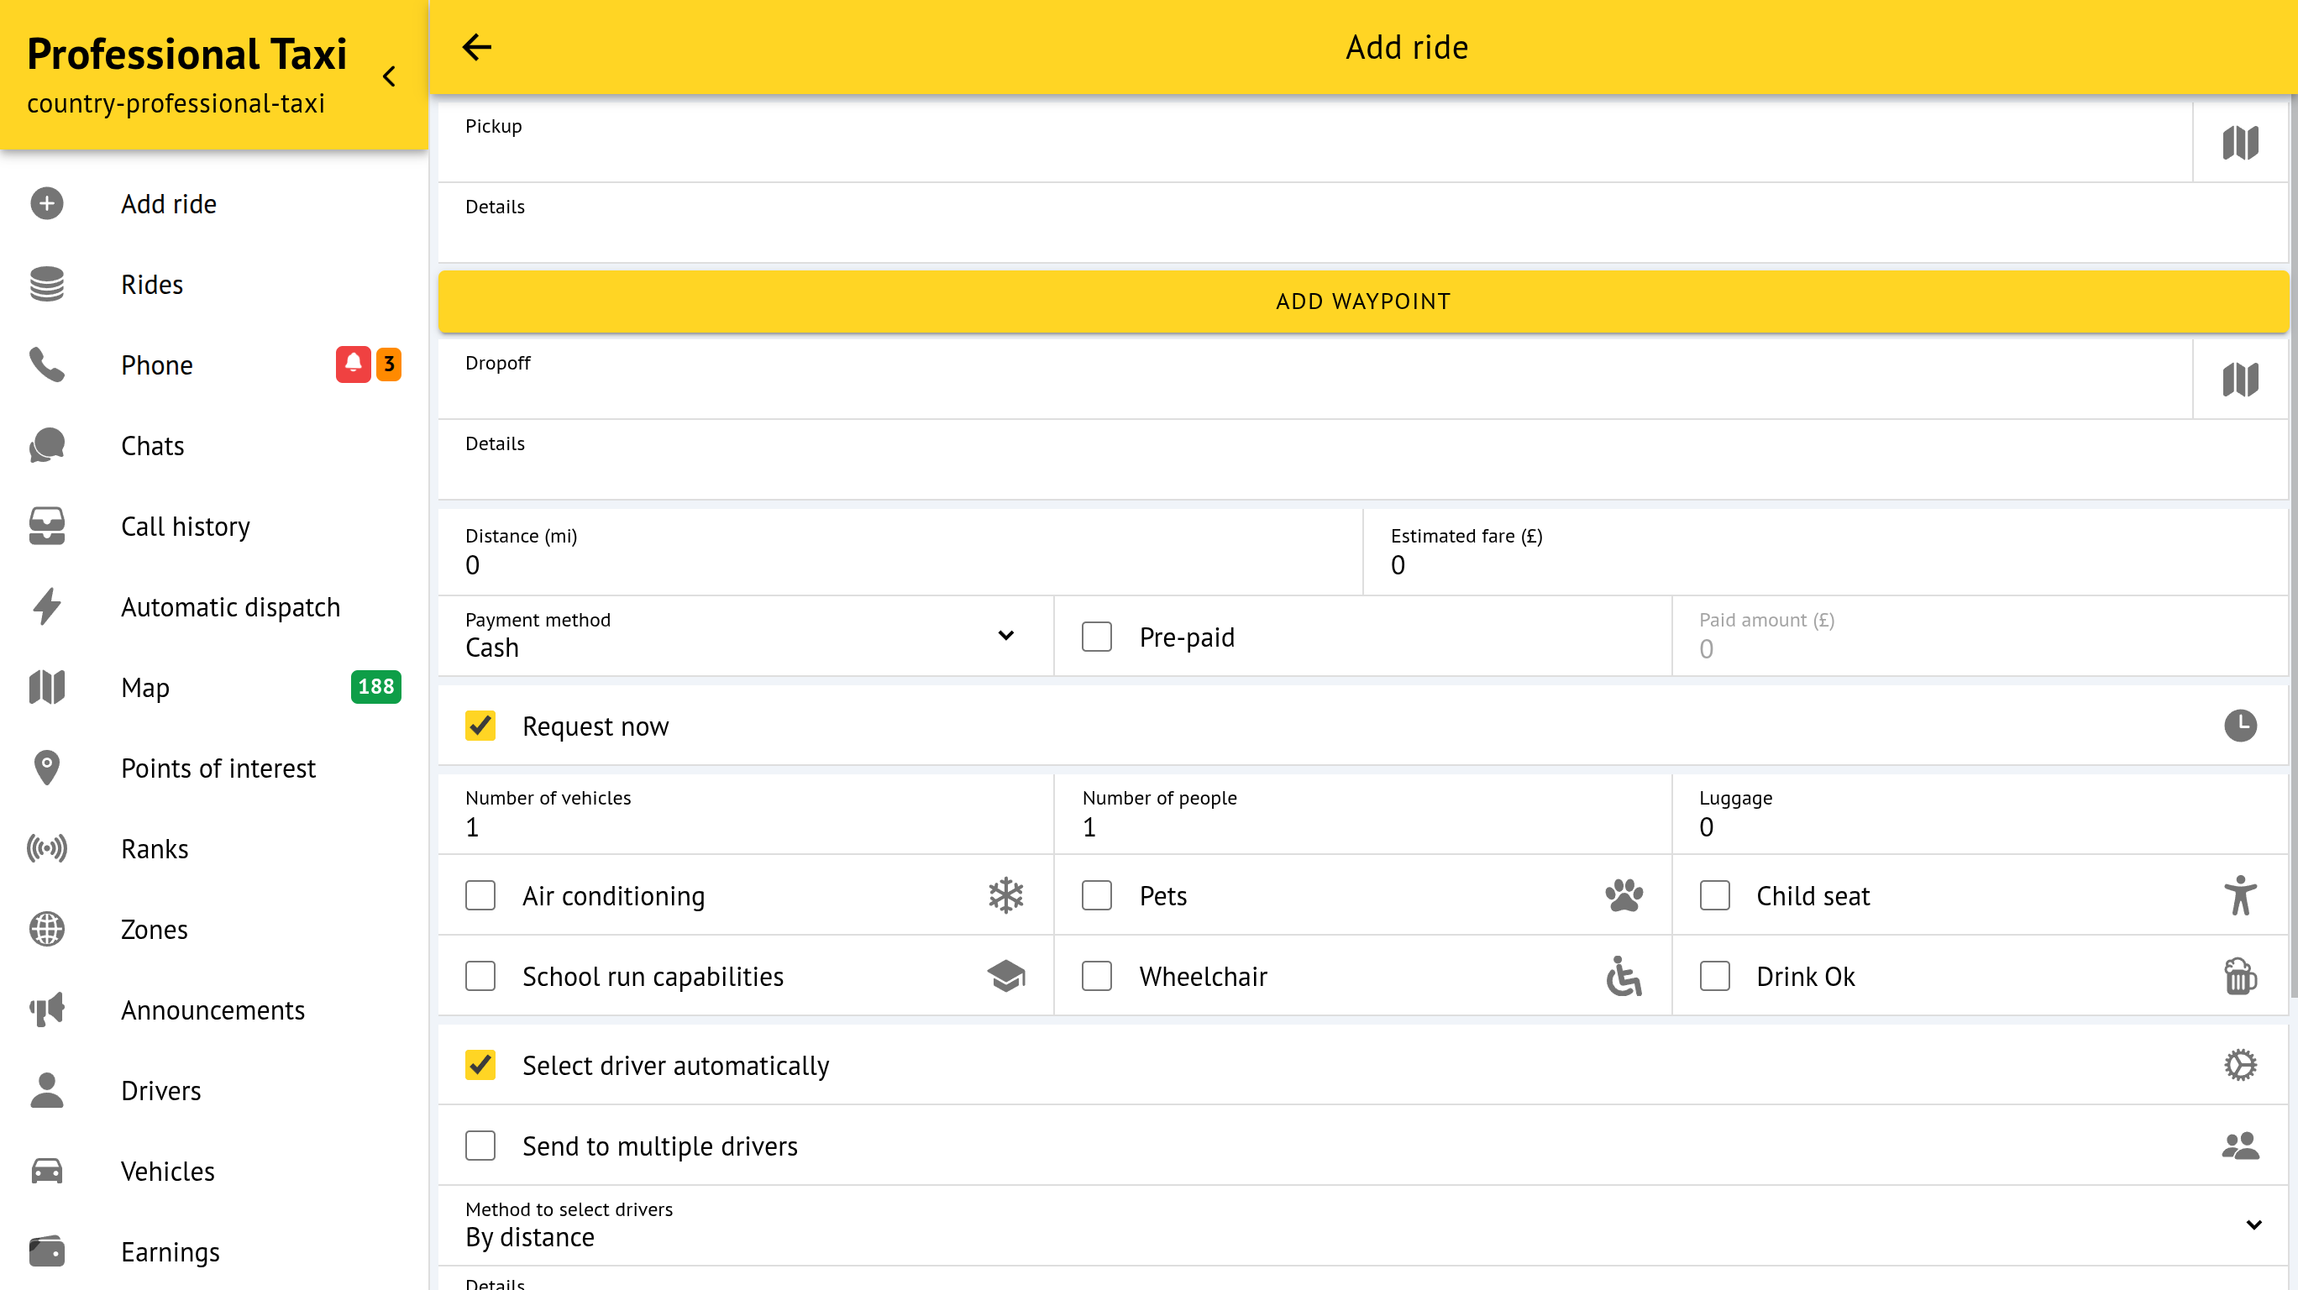Open map picker for Dropoff field
Screen dimensions: 2298x1290
[2239, 380]
